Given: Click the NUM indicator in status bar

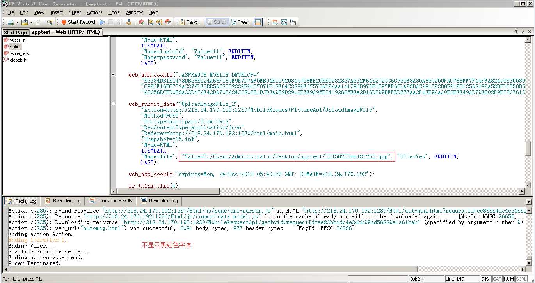Looking at the screenshot, I should (508, 279).
